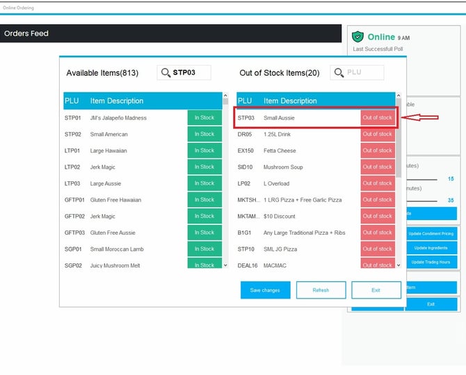
Task: Select the B1G1 PLU cell
Action: pyautogui.click(x=244, y=233)
